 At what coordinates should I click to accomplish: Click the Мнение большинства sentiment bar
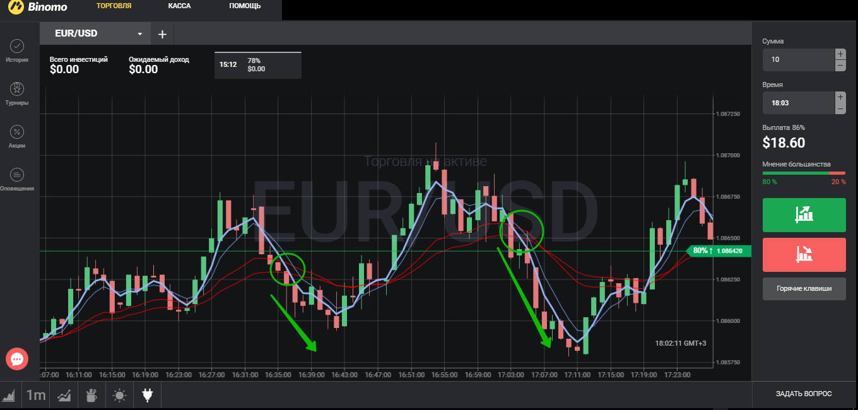[x=804, y=173]
